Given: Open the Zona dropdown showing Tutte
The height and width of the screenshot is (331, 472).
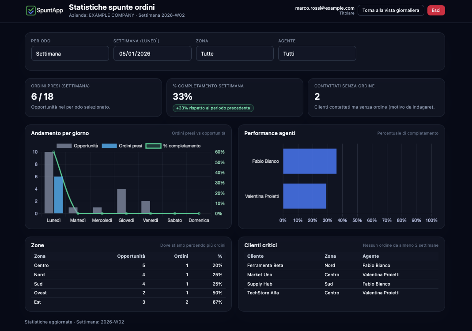Looking at the screenshot, I should coord(235,53).
